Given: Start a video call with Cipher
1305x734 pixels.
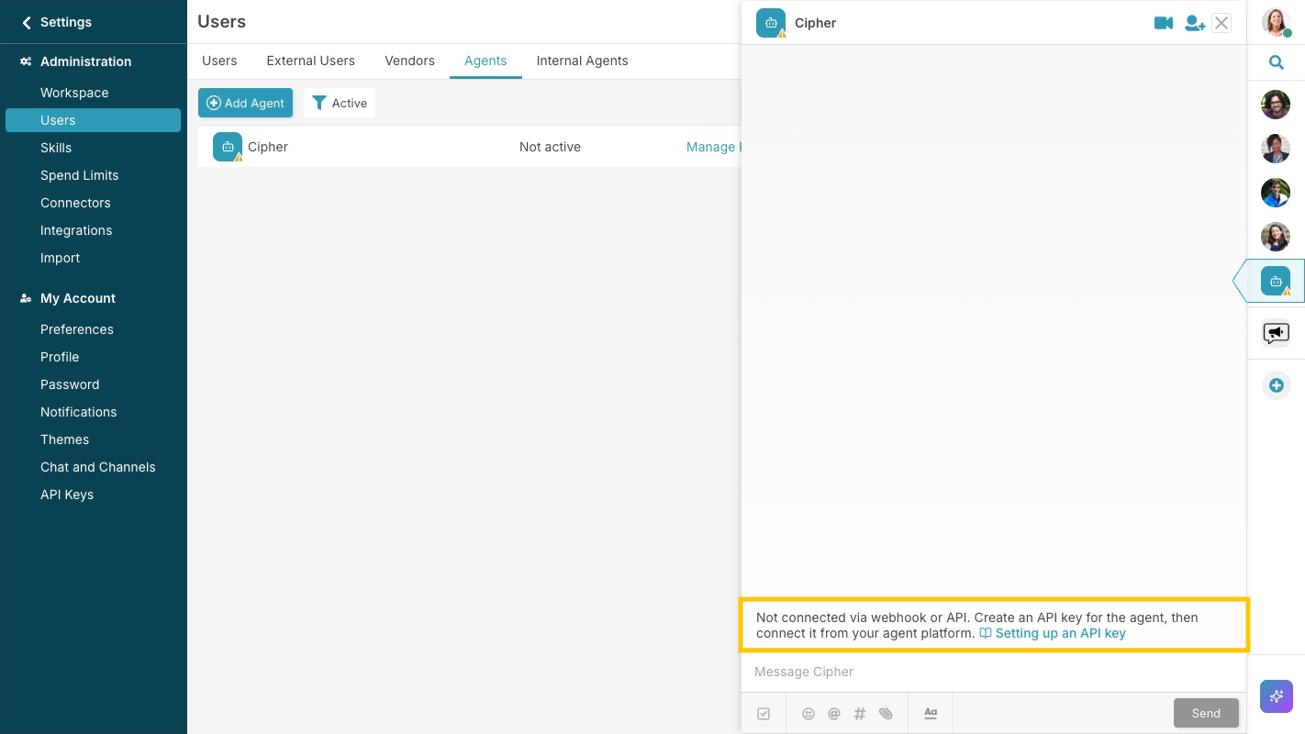Looking at the screenshot, I should 1164,23.
